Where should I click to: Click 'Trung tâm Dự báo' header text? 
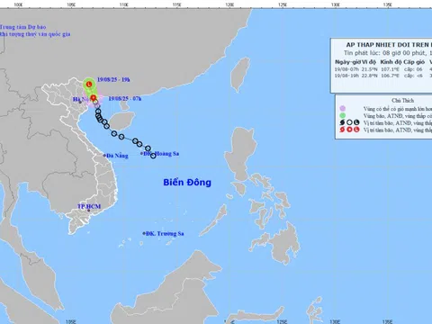coord(22,27)
